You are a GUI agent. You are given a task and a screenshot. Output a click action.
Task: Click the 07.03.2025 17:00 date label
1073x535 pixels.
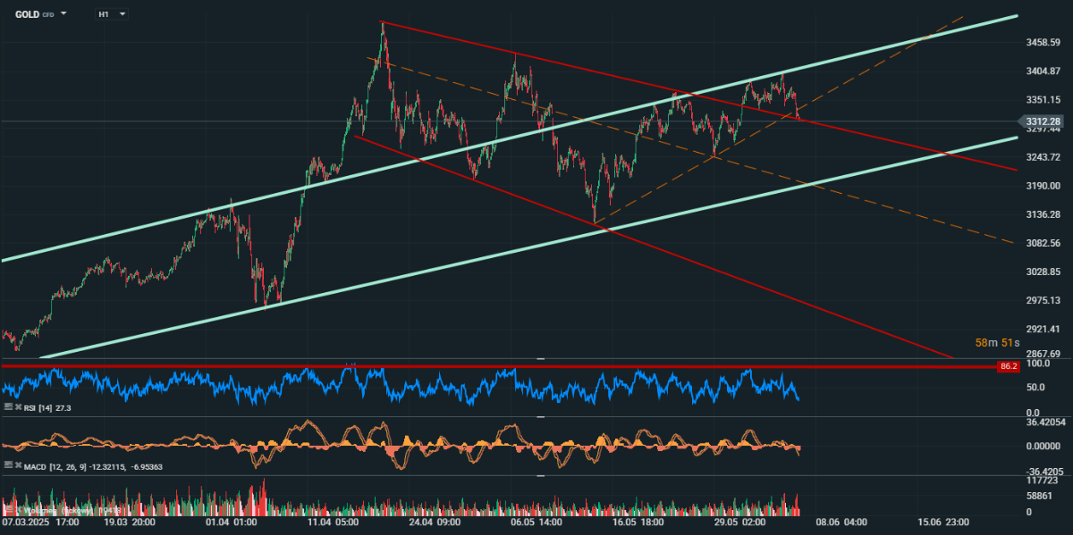[x=38, y=522]
